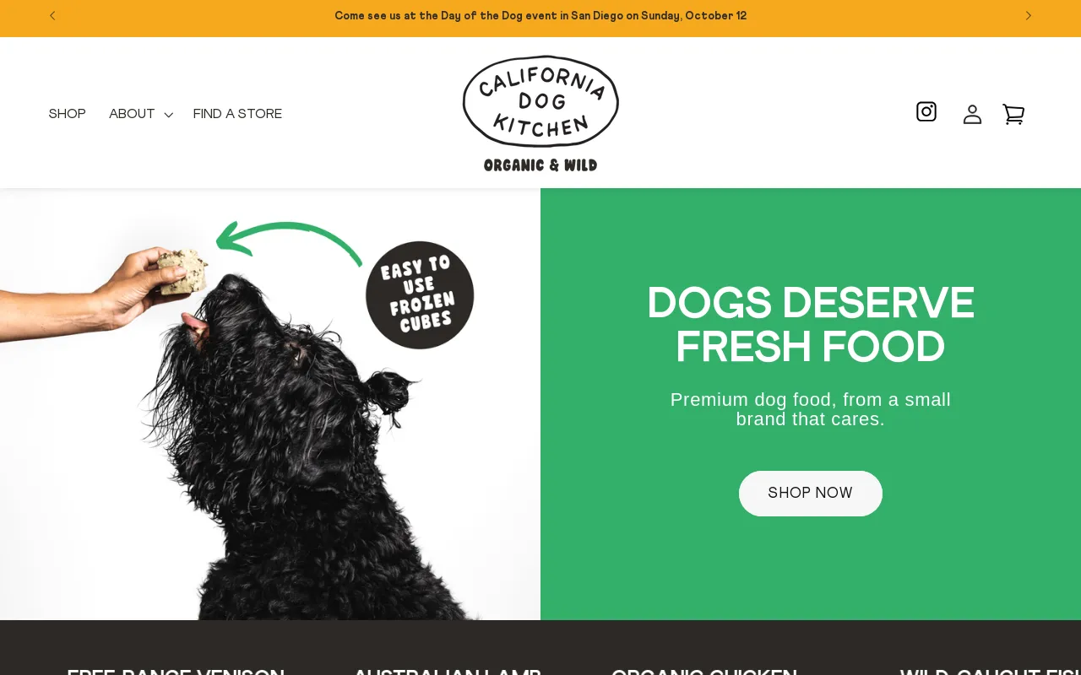The height and width of the screenshot is (675, 1081).
Task: Open the shopping cart icon
Action: point(1013,114)
